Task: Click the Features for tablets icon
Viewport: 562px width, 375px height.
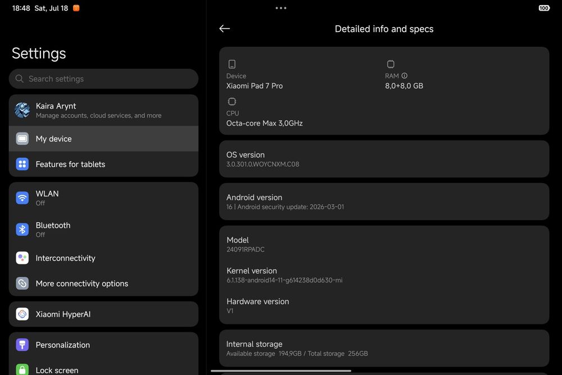Action: (x=22, y=164)
